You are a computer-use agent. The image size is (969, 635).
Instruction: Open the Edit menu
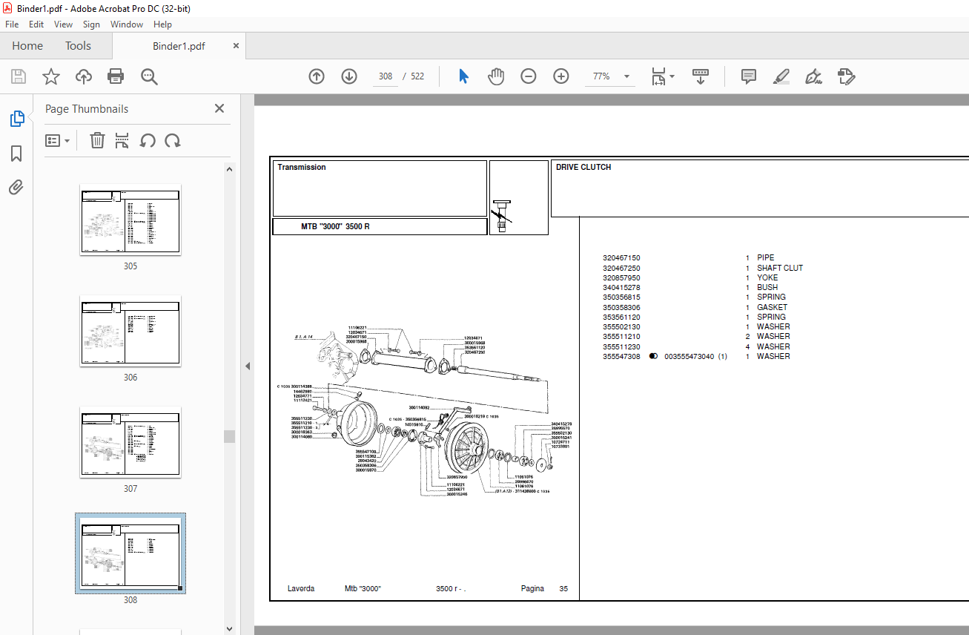pyautogui.click(x=36, y=24)
